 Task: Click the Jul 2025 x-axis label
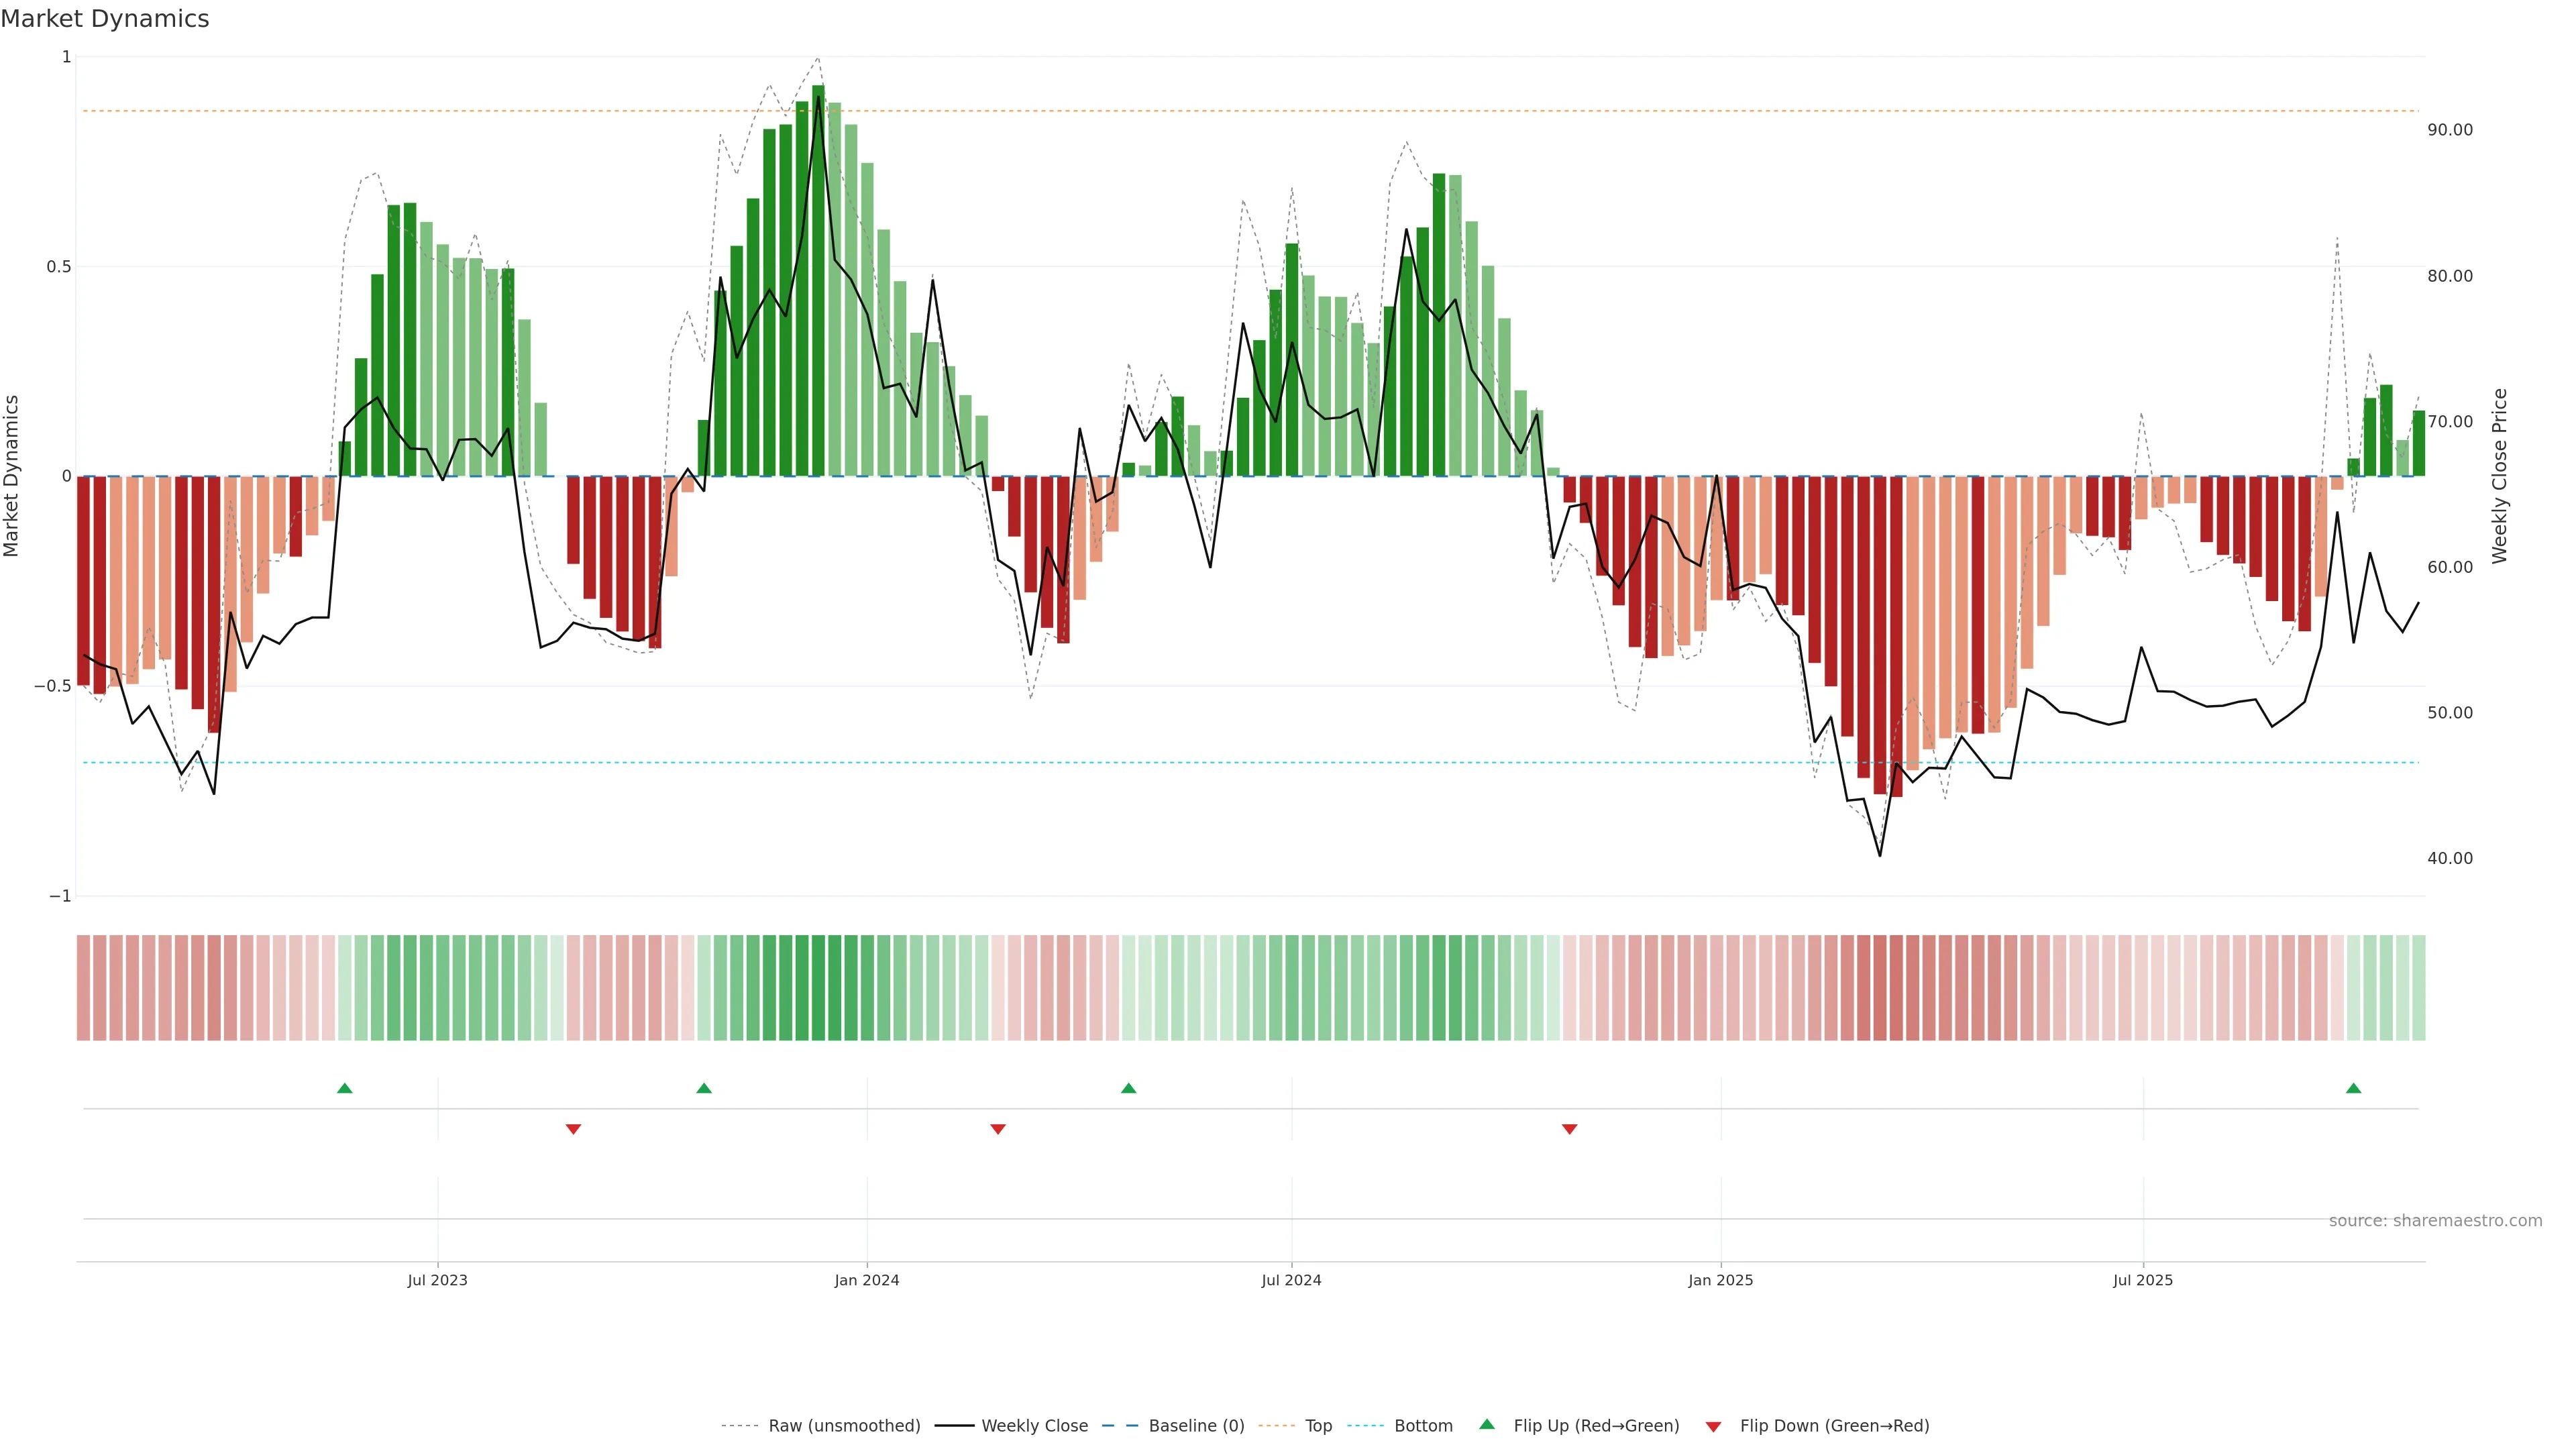click(2143, 1280)
